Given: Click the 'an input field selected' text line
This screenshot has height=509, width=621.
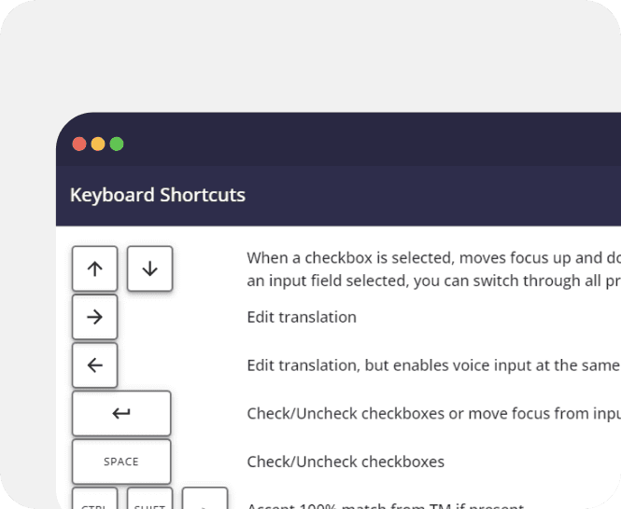Looking at the screenshot, I should tap(433, 281).
